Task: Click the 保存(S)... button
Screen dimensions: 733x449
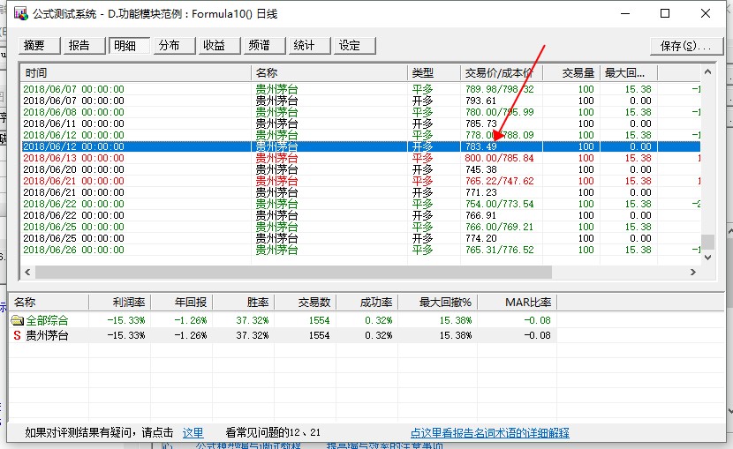Action: pos(684,46)
